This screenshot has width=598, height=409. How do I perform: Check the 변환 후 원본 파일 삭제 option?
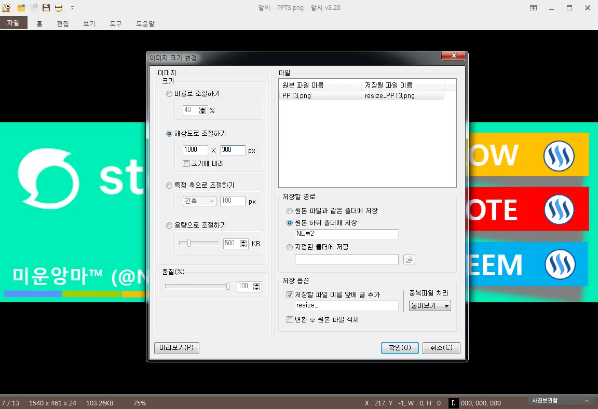[290, 320]
